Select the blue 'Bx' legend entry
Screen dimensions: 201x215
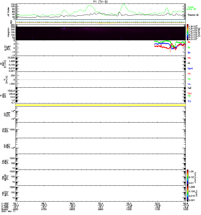pyautogui.click(x=189, y=52)
